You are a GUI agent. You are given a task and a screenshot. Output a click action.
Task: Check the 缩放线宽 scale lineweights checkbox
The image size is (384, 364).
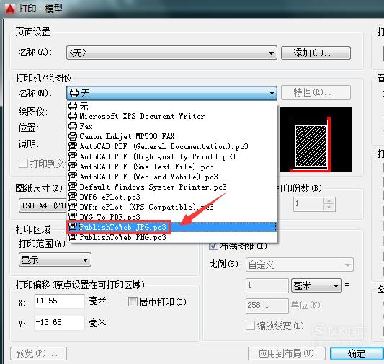pyautogui.click(x=250, y=326)
